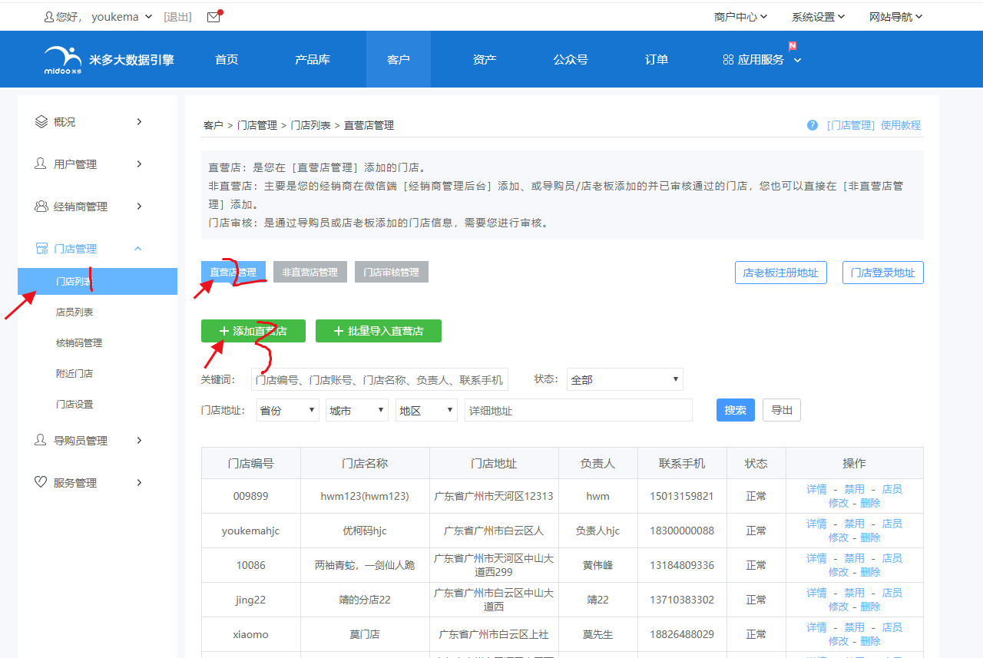
Task: Click 禁用 for store youkemahjc
Action: click(855, 524)
